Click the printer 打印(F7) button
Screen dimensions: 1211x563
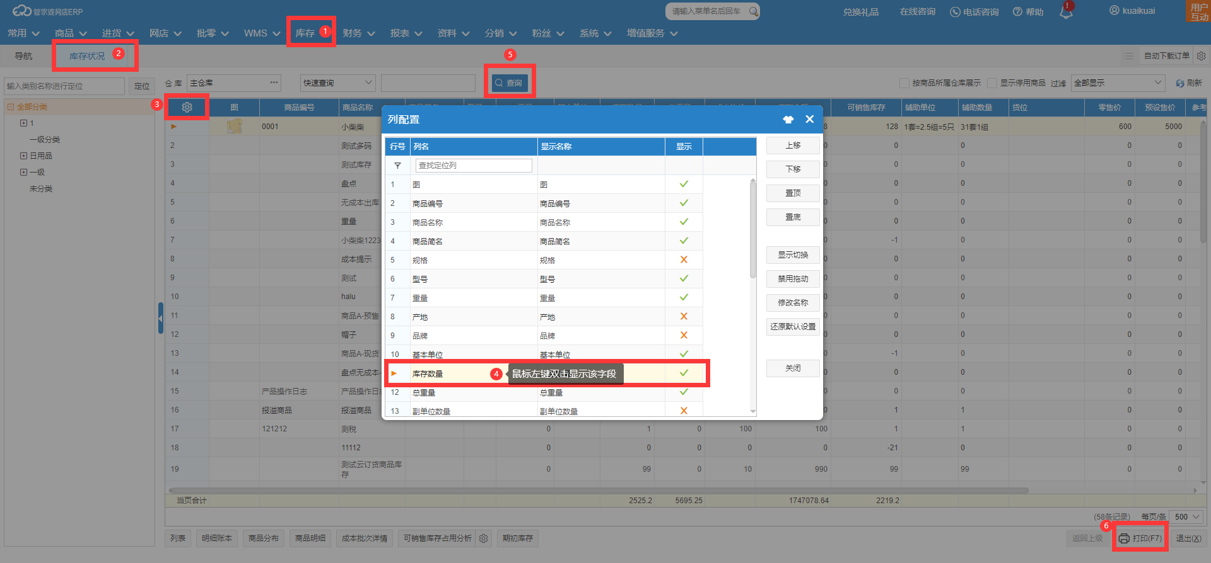click(1140, 538)
